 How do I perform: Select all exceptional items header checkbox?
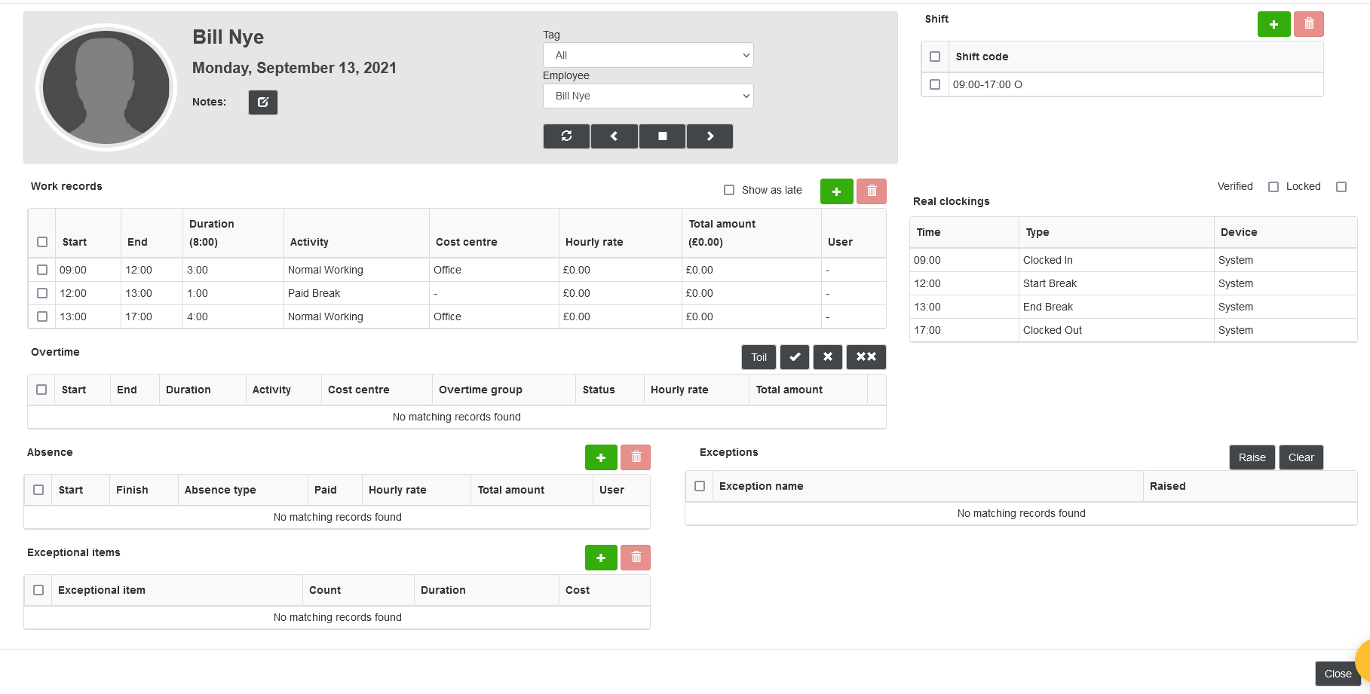pos(38,590)
